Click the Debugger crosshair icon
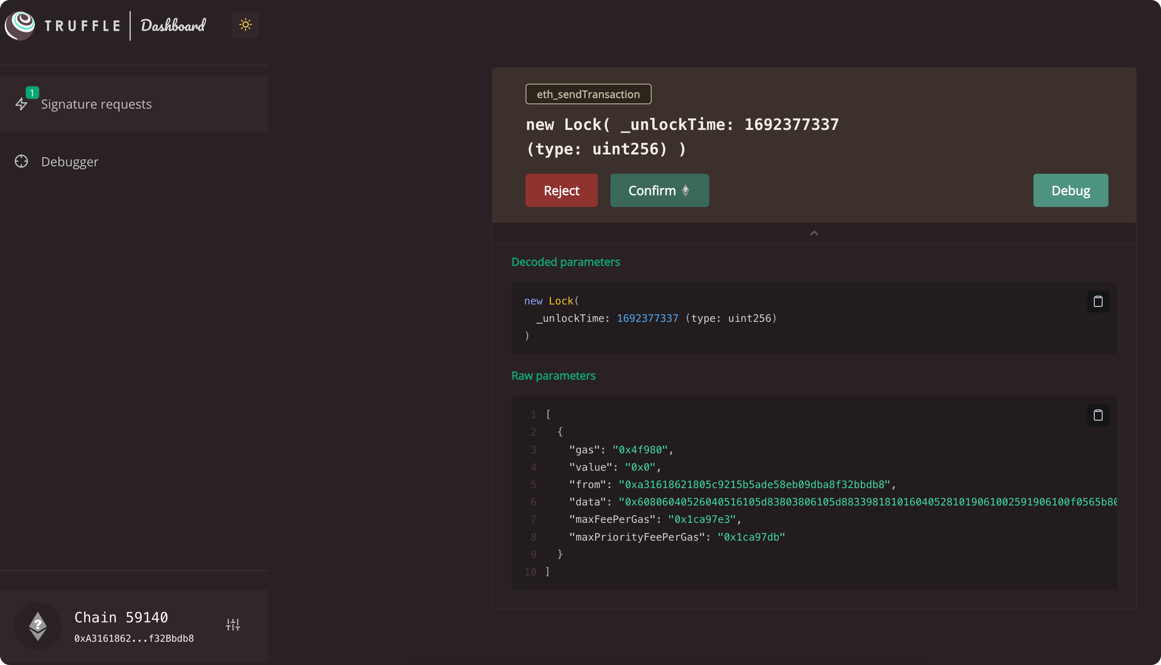 [21, 162]
